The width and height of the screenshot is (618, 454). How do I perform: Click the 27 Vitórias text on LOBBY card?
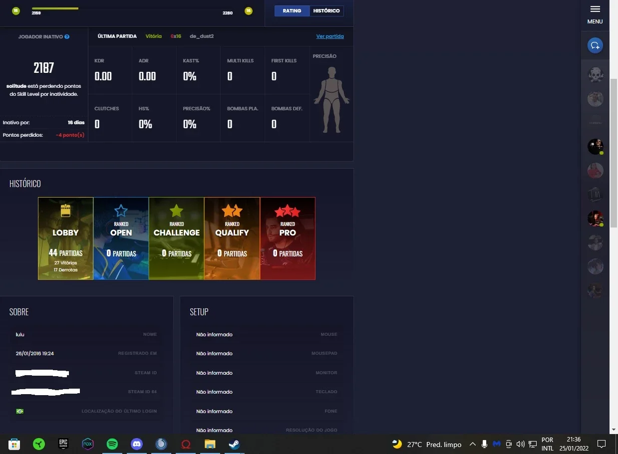(65, 262)
